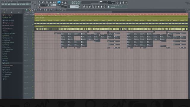Select the Delete tool in playlist toolbar
The image size is (190, 107).
(34, 10)
